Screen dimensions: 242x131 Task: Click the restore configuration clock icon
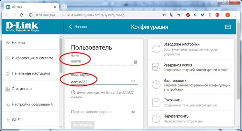point(156,84)
